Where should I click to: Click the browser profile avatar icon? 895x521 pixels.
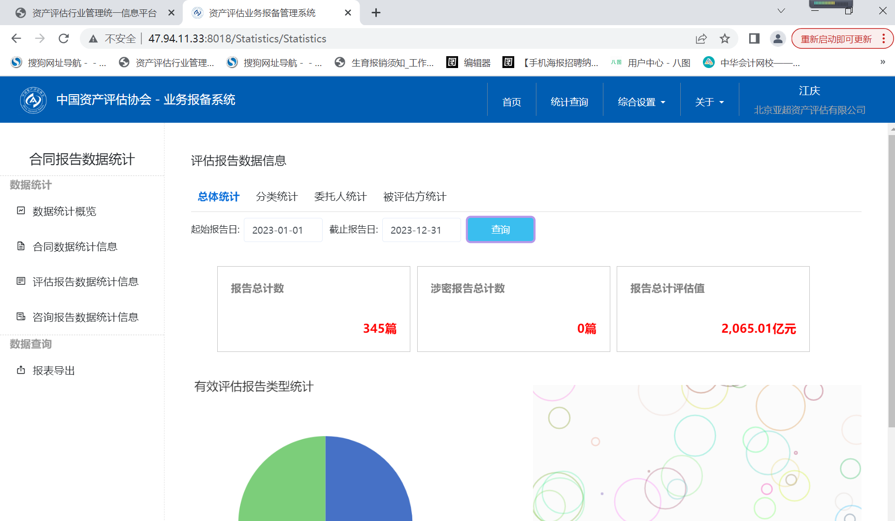778,38
